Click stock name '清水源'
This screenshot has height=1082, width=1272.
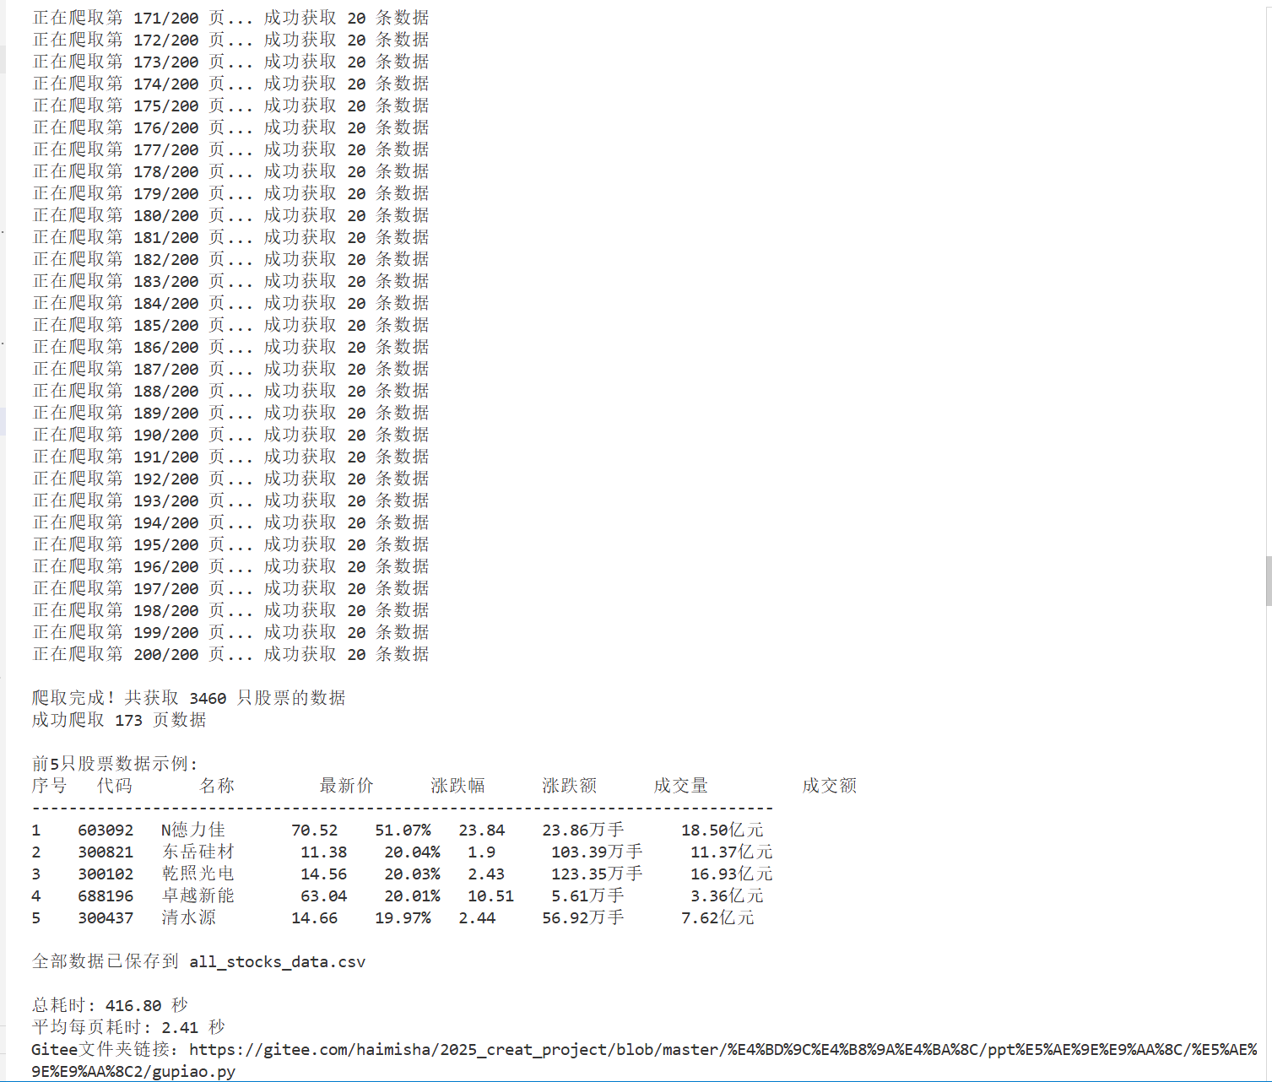189,918
